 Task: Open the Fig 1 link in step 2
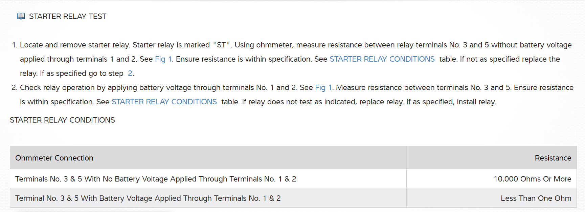323,88
